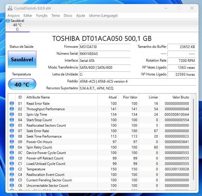Click the Recursos Suportados field S.M.A.R.T., APM, NCQ

pyautogui.click(x=137, y=88)
